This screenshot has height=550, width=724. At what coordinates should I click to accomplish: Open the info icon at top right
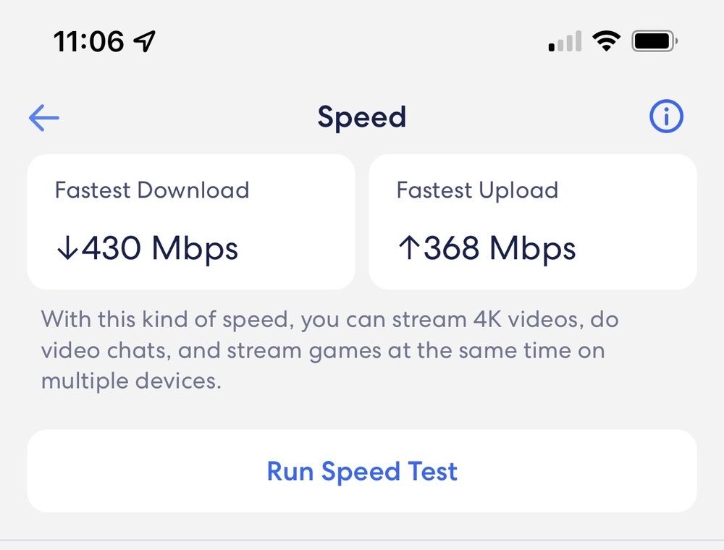click(666, 117)
